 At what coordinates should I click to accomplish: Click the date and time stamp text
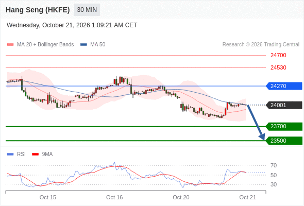pyautogui.click(x=72, y=25)
